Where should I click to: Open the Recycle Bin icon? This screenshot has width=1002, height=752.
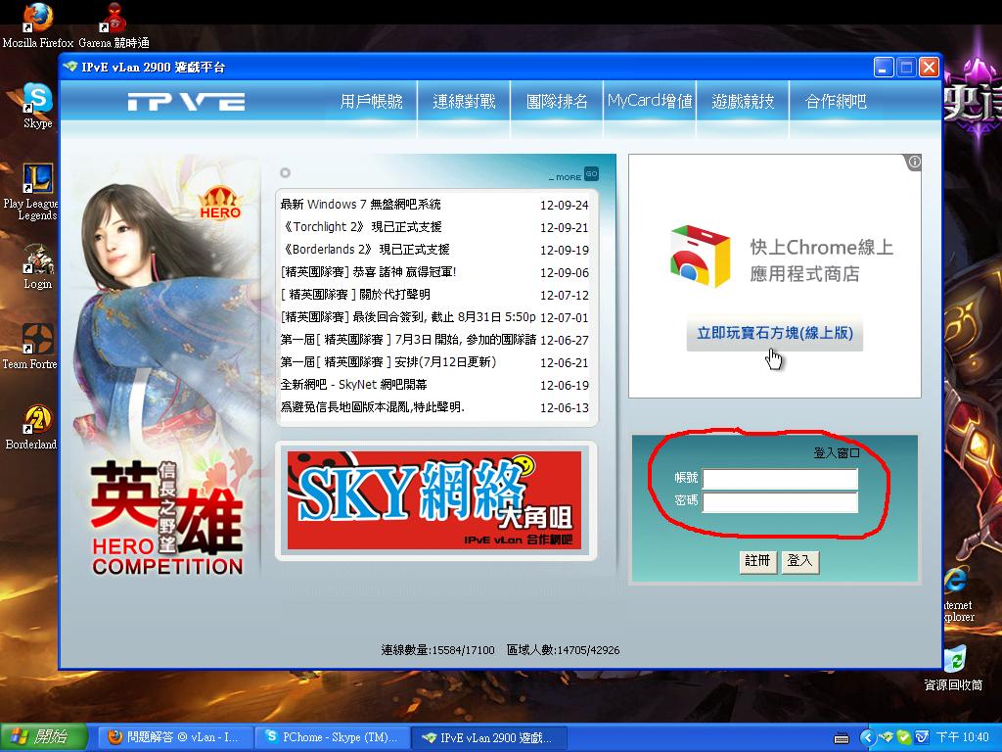(x=953, y=659)
